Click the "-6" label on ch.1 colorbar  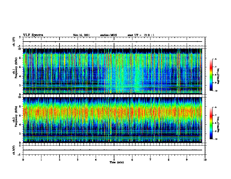tap(216, 59)
